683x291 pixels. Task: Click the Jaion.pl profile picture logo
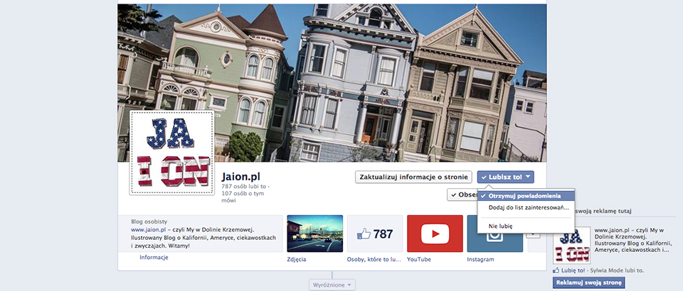(x=172, y=153)
